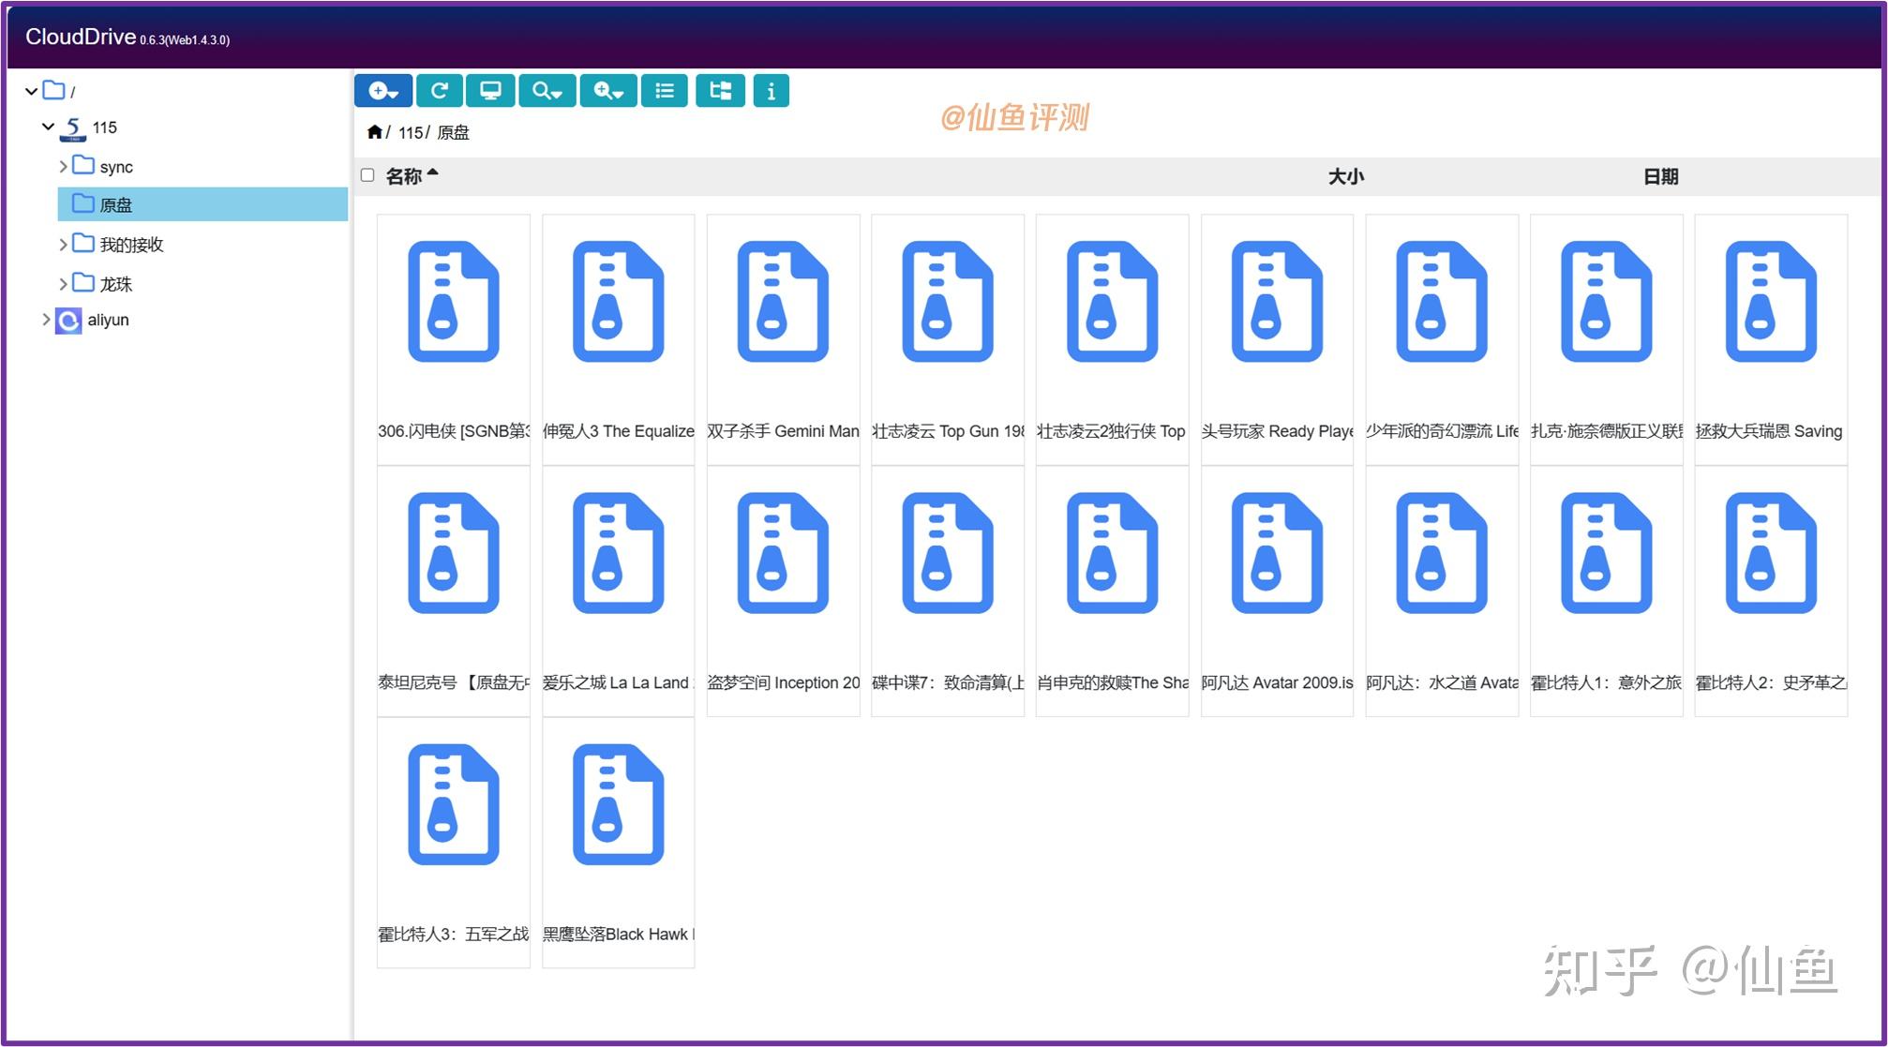Screen dimensions: 1888x1047
Task: Click the 原盘 breadcrumb entry
Action: coord(453,132)
